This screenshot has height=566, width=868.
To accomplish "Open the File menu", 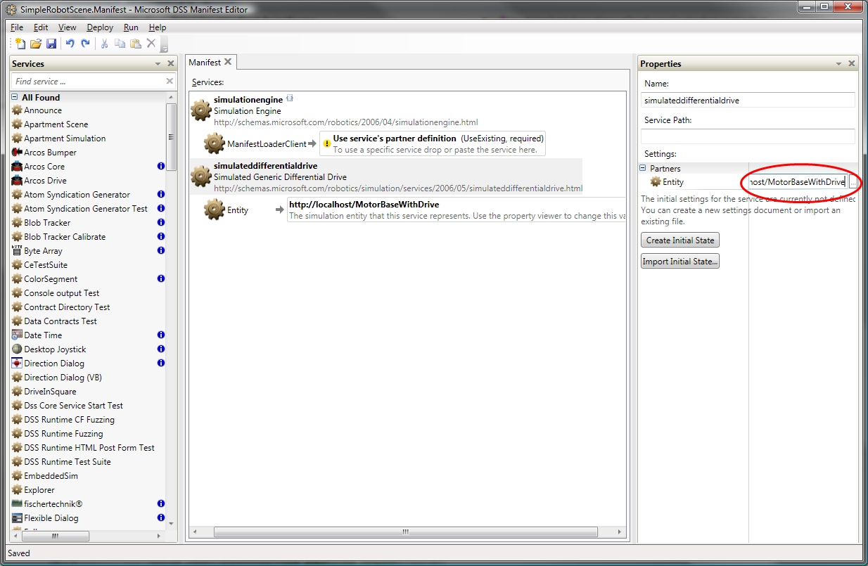I will tap(17, 27).
